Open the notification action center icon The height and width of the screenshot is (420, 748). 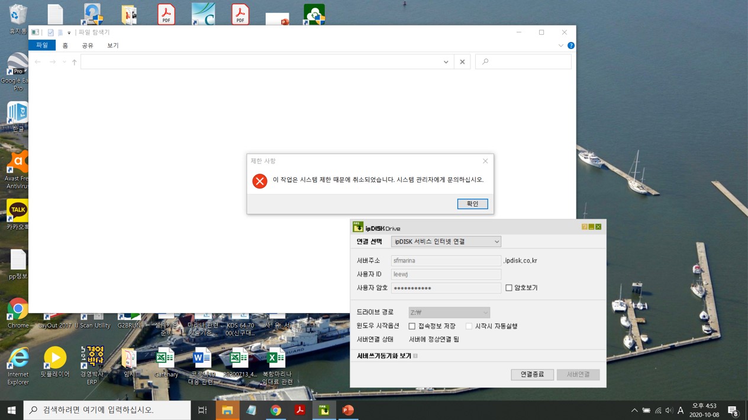(x=733, y=410)
